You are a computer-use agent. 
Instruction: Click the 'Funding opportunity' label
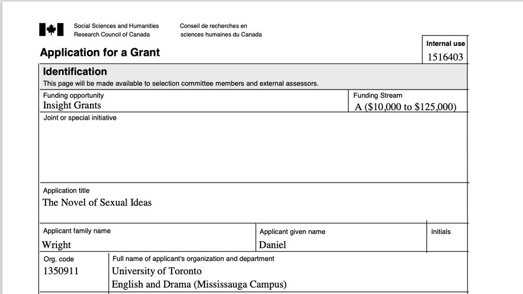[x=73, y=95]
